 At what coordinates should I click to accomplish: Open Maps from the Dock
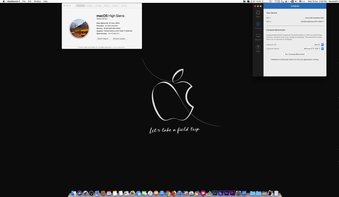pos(127,193)
